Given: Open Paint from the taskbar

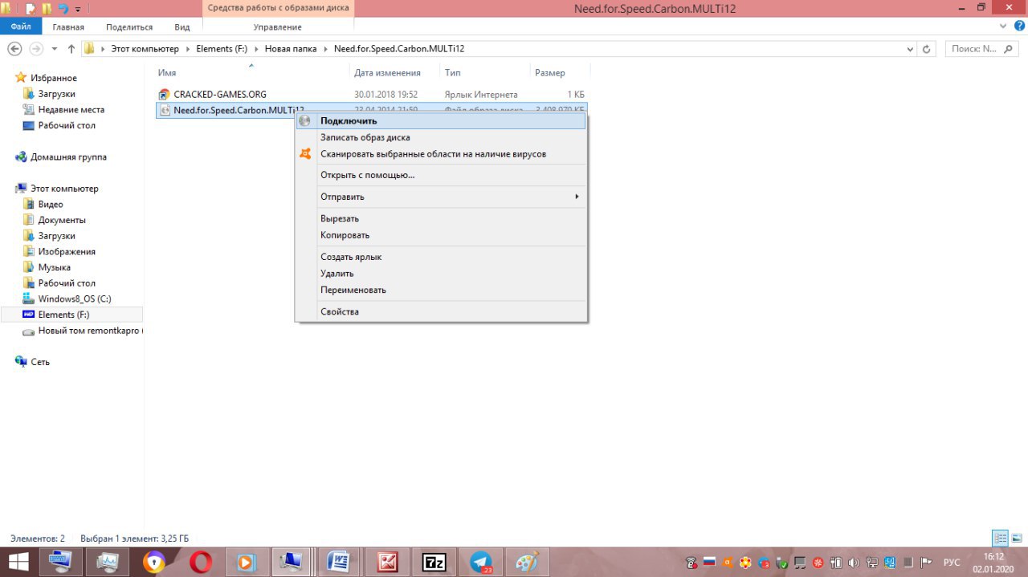Looking at the screenshot, I should click(x=527, y=562).
